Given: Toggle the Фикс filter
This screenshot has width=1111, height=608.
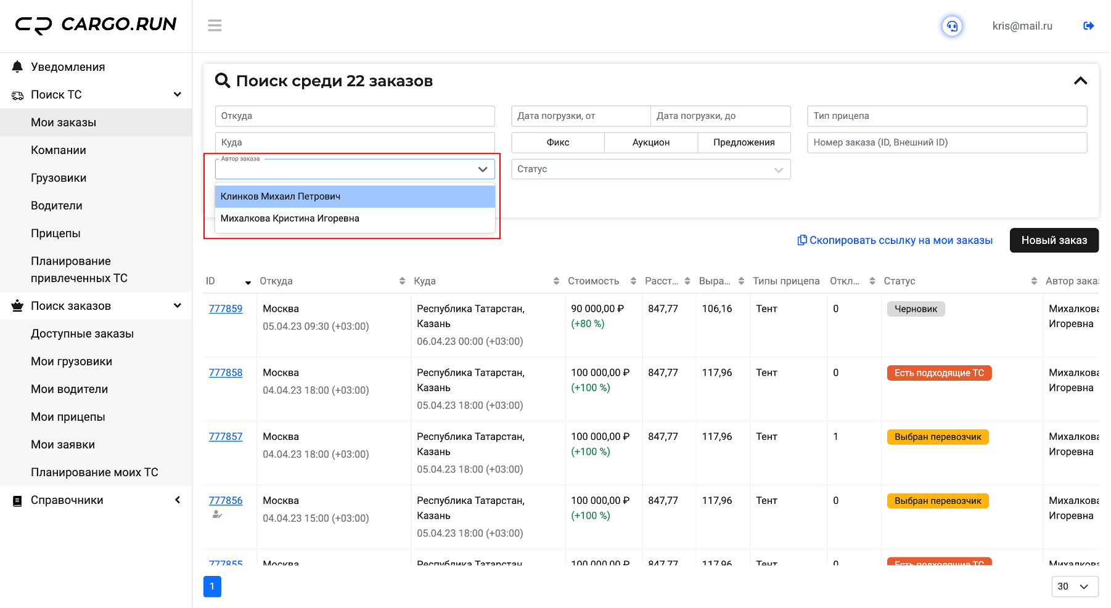Looking at the screenshot, I should [558, 142].
